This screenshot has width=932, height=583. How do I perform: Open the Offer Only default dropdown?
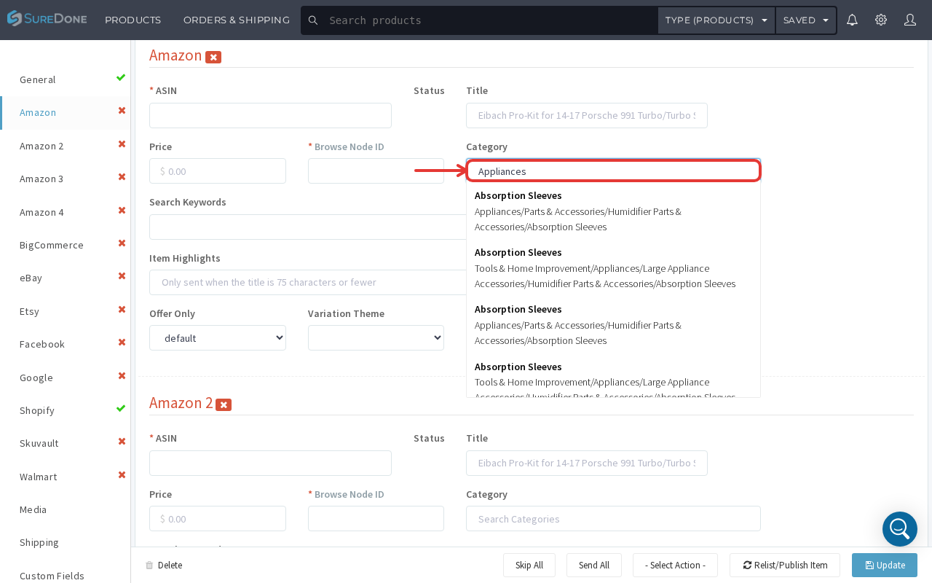[x=218, y=338]
